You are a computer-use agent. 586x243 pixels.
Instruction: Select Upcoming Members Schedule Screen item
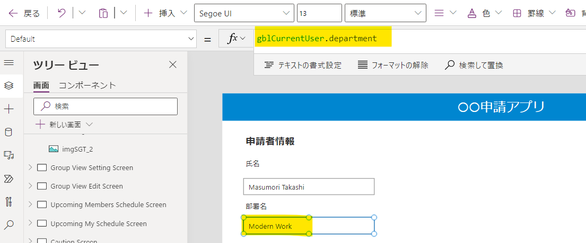(x=108, y=205)
